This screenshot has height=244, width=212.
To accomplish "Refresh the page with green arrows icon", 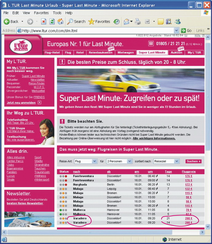I will click(52, 22).
